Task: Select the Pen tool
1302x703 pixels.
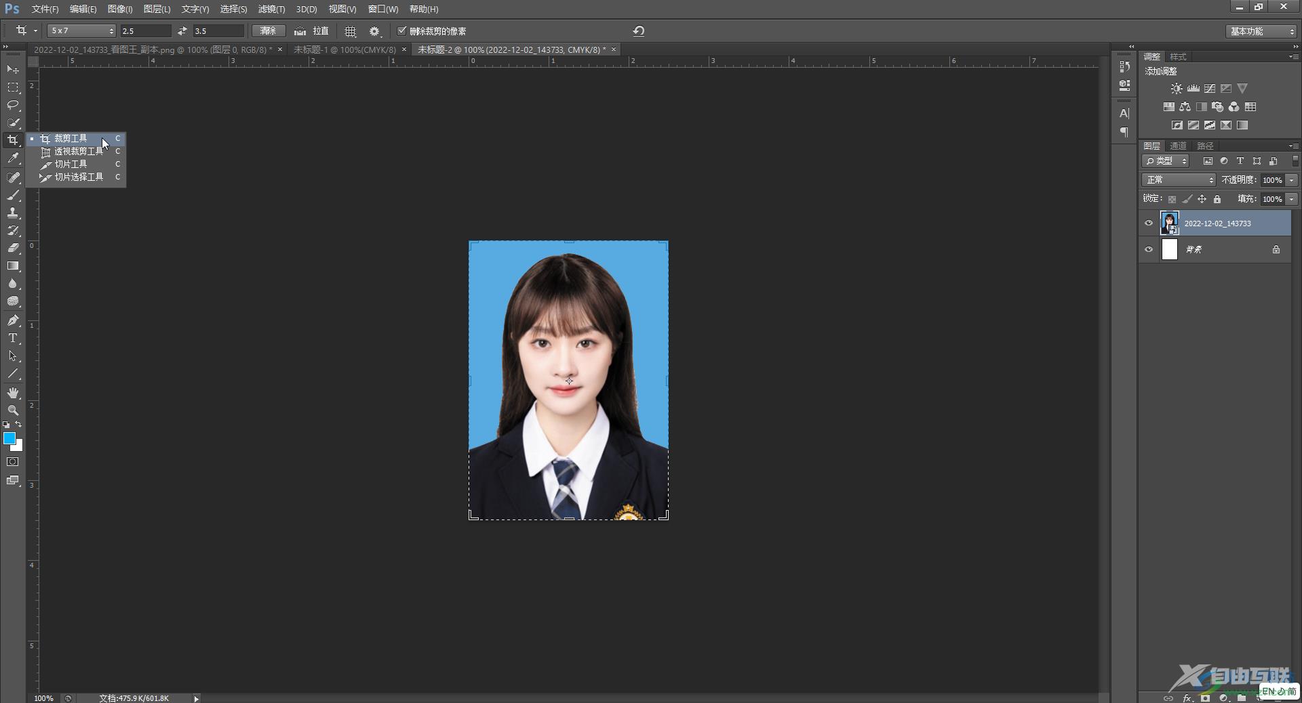Action: pos(13,320)
